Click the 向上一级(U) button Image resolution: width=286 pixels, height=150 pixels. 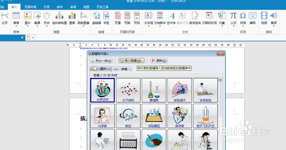click(x=101, y=60)
